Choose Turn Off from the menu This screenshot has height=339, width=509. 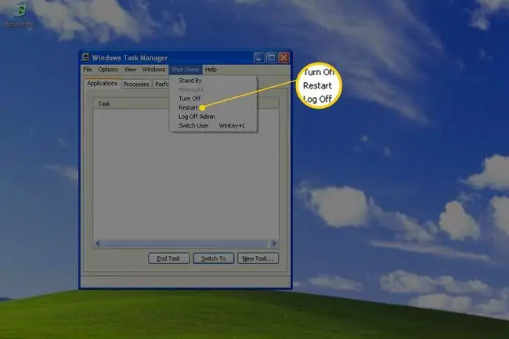[213, 99]
